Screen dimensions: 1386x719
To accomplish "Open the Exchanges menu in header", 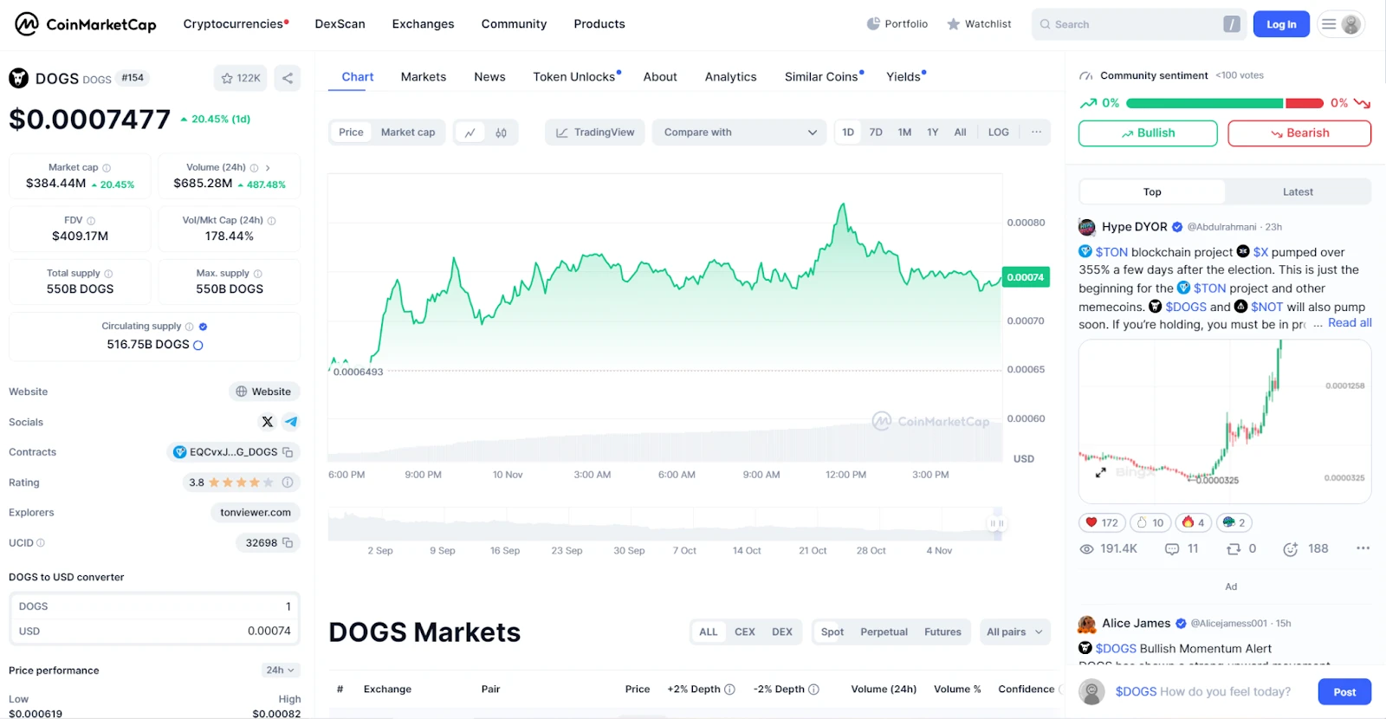I will coord(423,24).
